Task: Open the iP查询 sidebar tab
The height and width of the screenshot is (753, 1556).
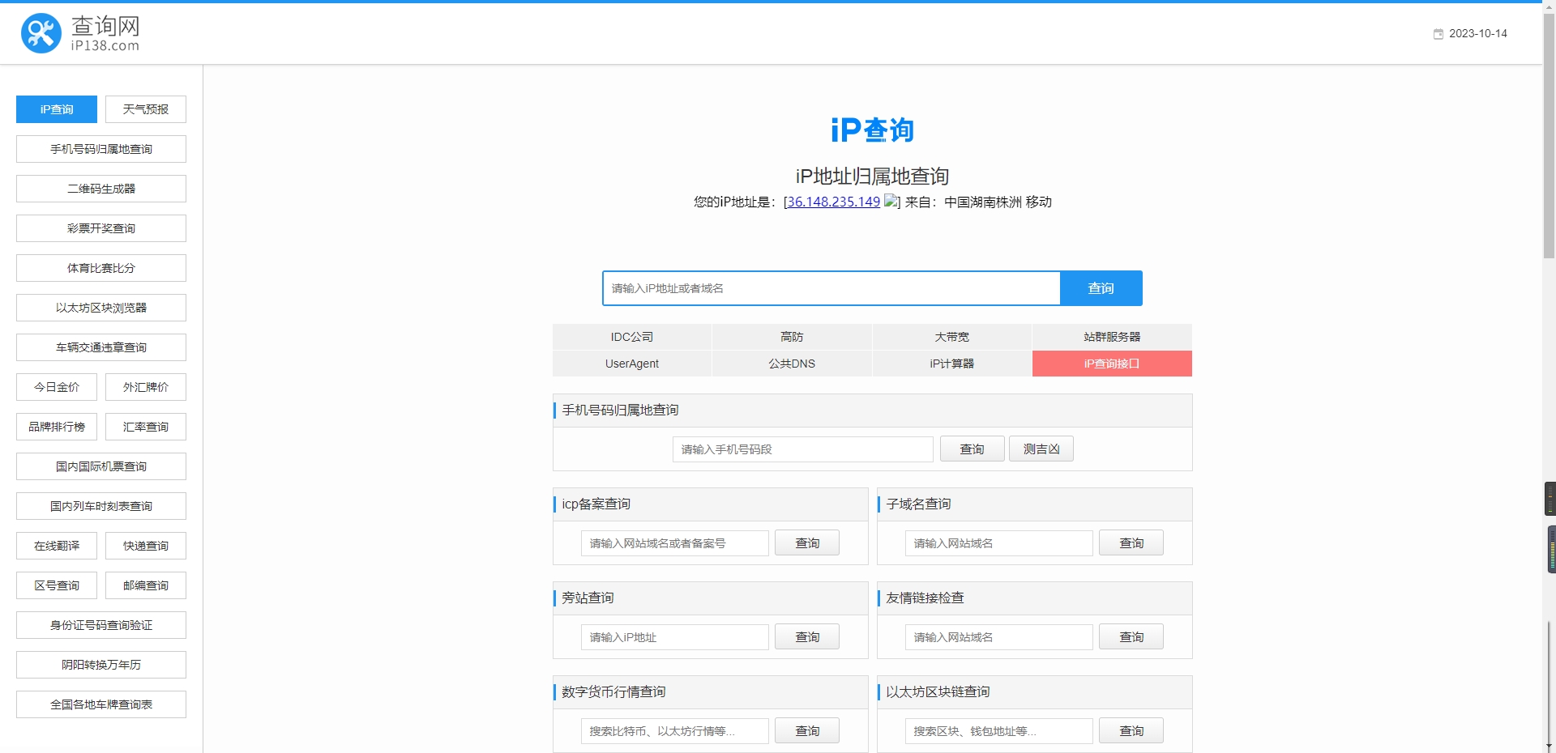Action: 57,109
